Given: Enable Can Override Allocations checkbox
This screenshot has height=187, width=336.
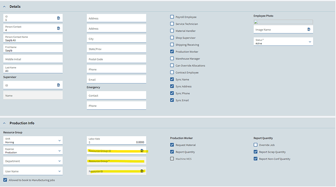Looking at the screenshot, I should [x=172, y=66].
